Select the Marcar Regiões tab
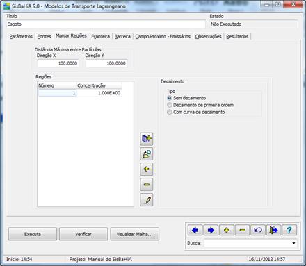This screenshot has height=266, width=306. (72, 35)
